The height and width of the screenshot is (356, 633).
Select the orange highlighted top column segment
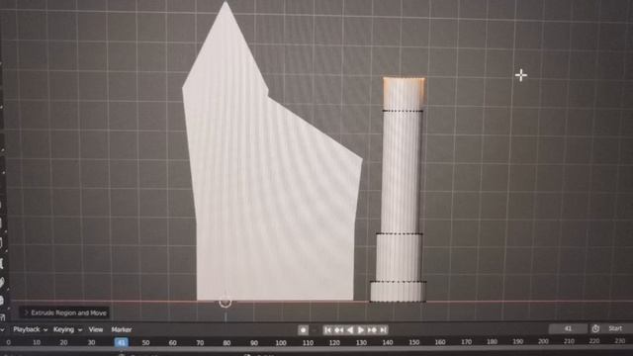tap(404, 94)
